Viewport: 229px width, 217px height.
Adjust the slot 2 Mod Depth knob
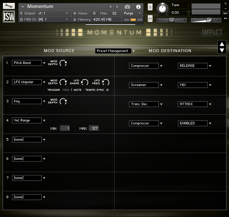[x=63, y=82]
